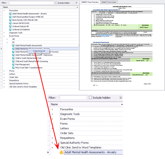Select Pain Management form

[x=23, y=64]
